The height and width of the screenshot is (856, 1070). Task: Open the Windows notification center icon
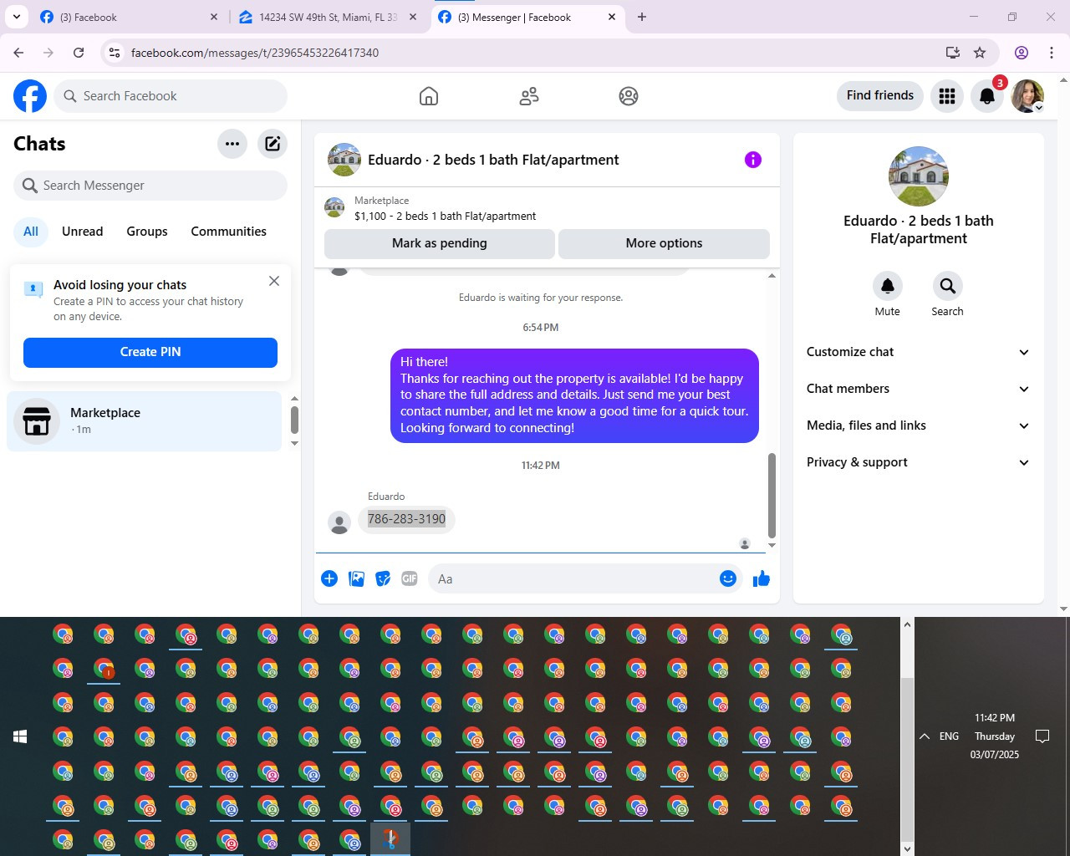(x=1042, y=736)
